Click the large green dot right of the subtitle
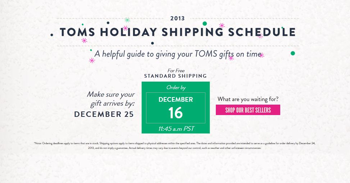 (293, 53)
